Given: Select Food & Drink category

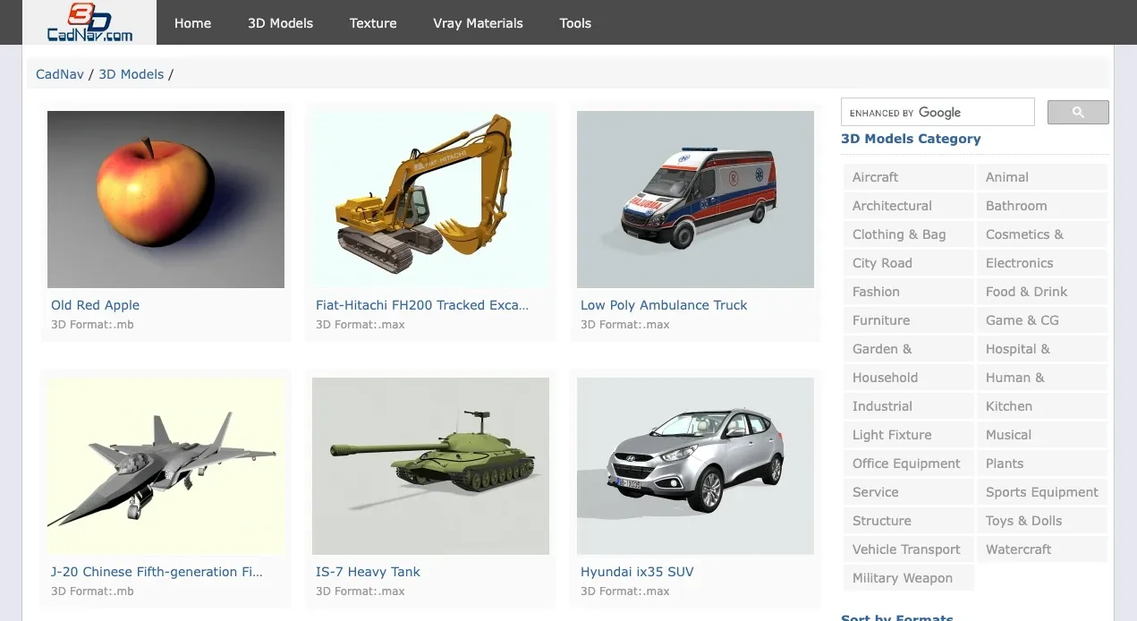Looking at the screenshot, I should coord(1041,292).
